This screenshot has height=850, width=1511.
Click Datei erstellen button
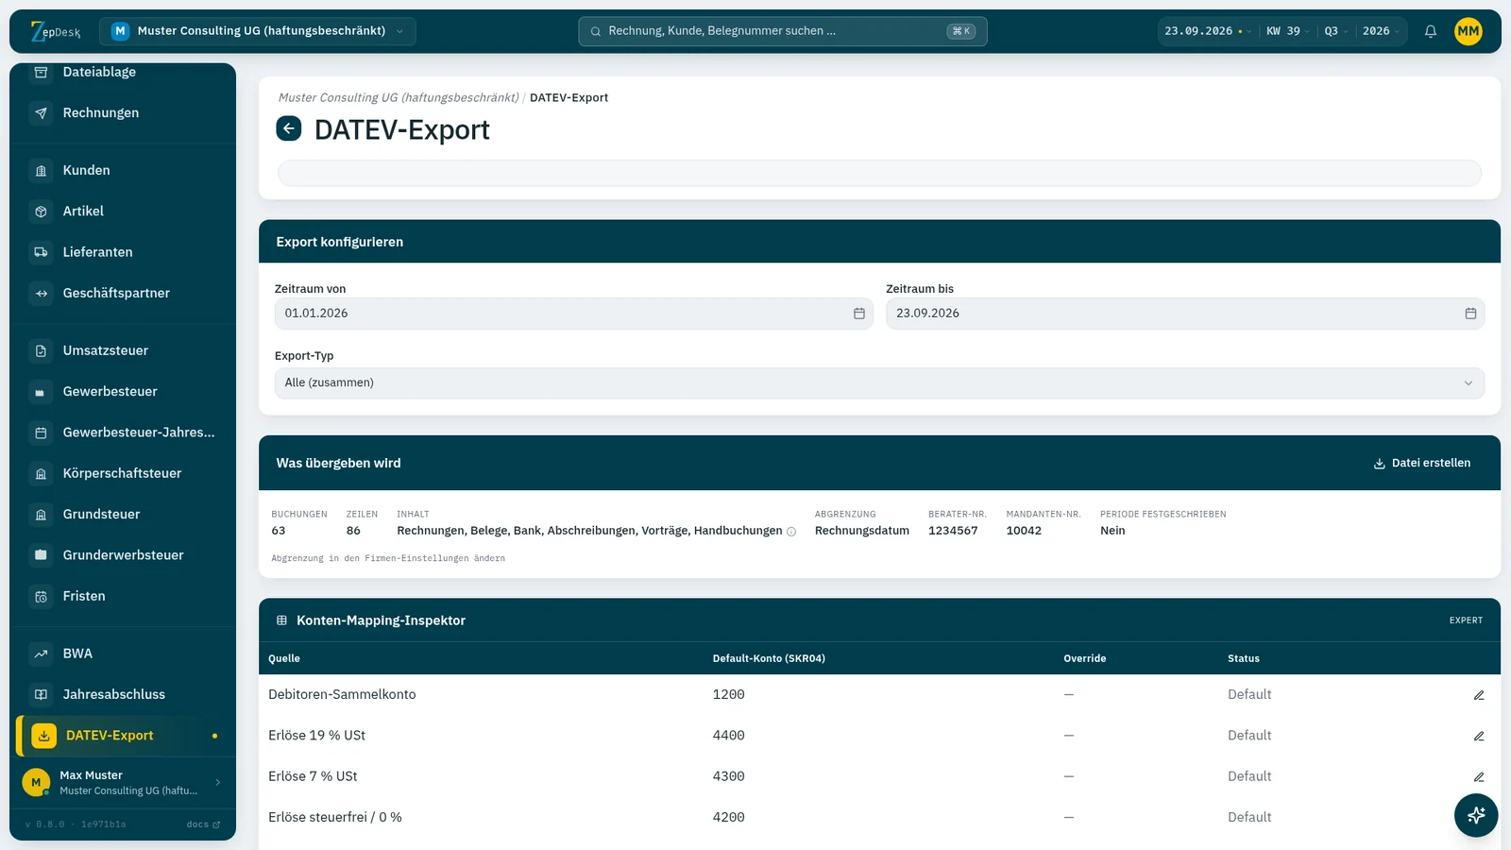(1422, 464)
